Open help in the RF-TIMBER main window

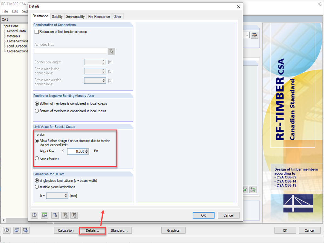[7, 230]
